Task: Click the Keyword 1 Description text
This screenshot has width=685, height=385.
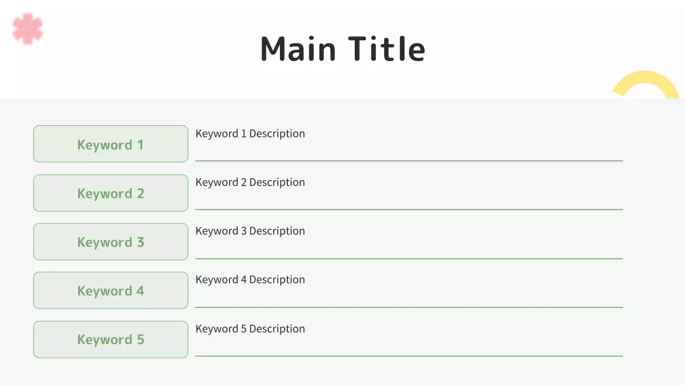Action: (250, 134)
